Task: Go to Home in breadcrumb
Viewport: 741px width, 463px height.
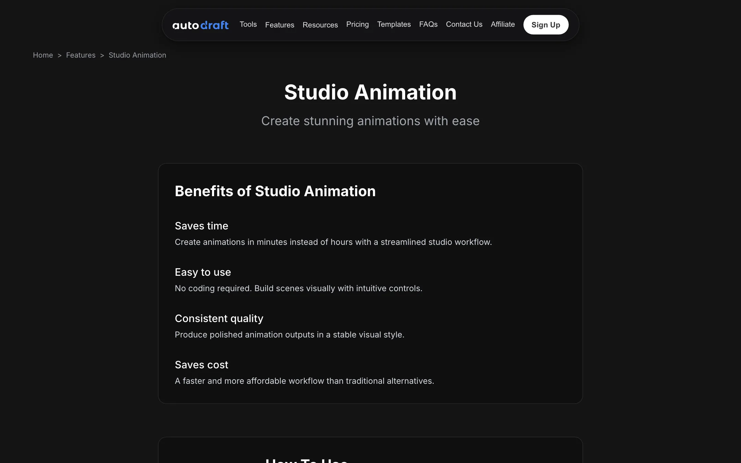Action: (43, 55)
